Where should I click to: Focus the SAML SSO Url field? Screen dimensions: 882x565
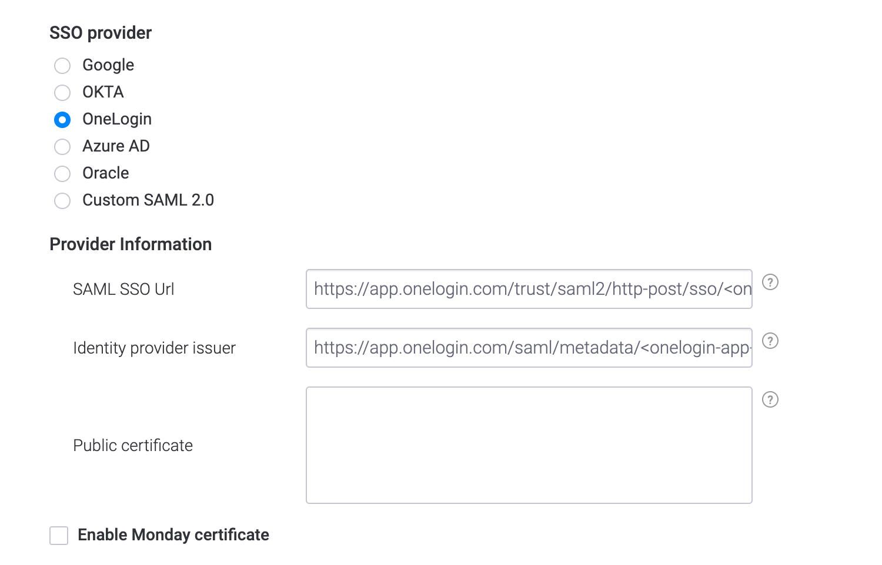click(x=529, y=289)
